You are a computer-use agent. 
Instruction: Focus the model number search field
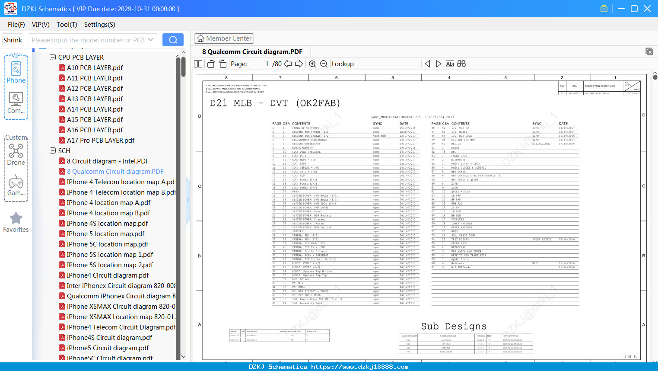point(88,40)
